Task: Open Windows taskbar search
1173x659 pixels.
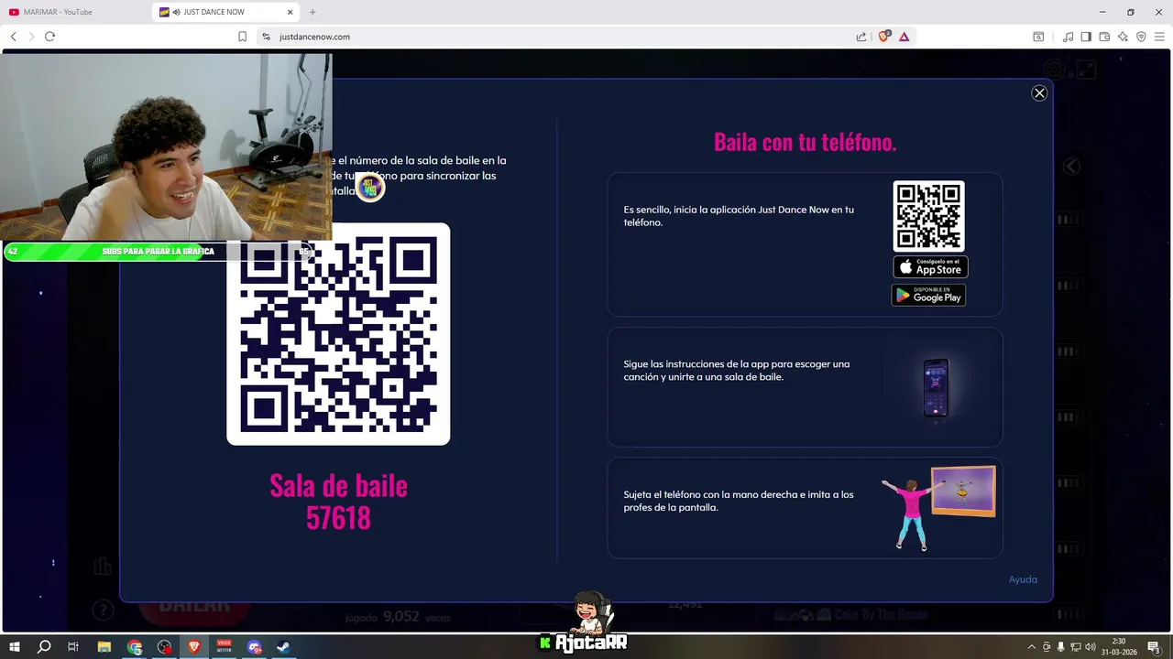Action: [44, 646]
